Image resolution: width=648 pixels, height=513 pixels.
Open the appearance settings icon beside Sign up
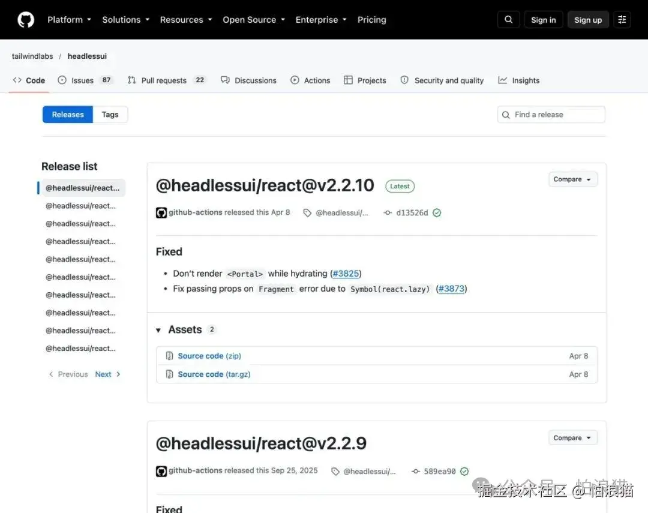tap(622, 19)
